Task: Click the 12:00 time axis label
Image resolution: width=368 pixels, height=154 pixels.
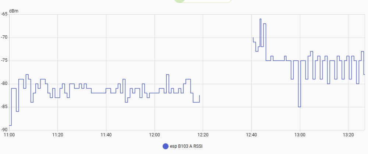Action: pos(155,135)
